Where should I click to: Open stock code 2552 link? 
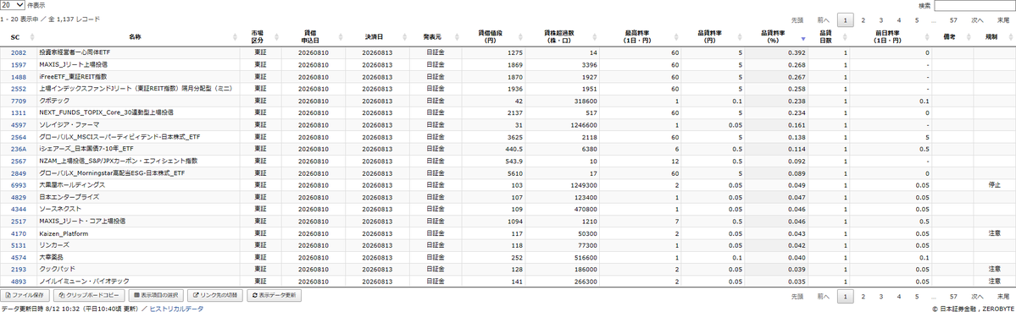(x=19, y=89)
